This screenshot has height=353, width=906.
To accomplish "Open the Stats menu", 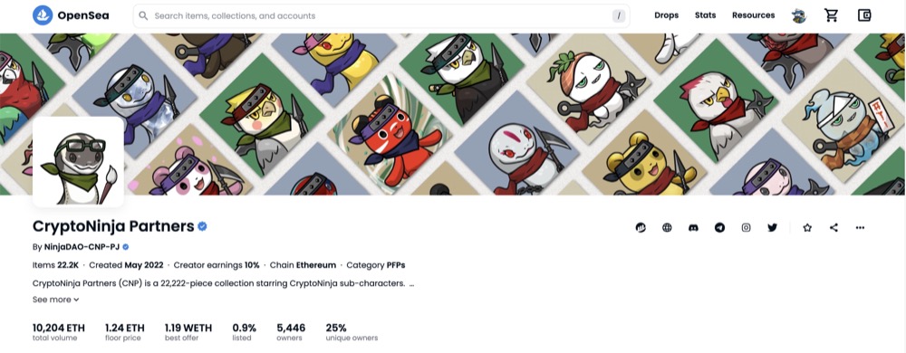I will 705,15.
